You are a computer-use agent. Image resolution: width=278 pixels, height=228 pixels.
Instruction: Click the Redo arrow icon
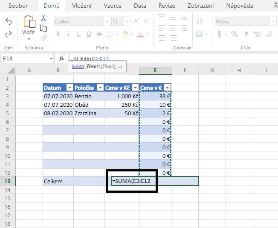(x=9, y=34)
